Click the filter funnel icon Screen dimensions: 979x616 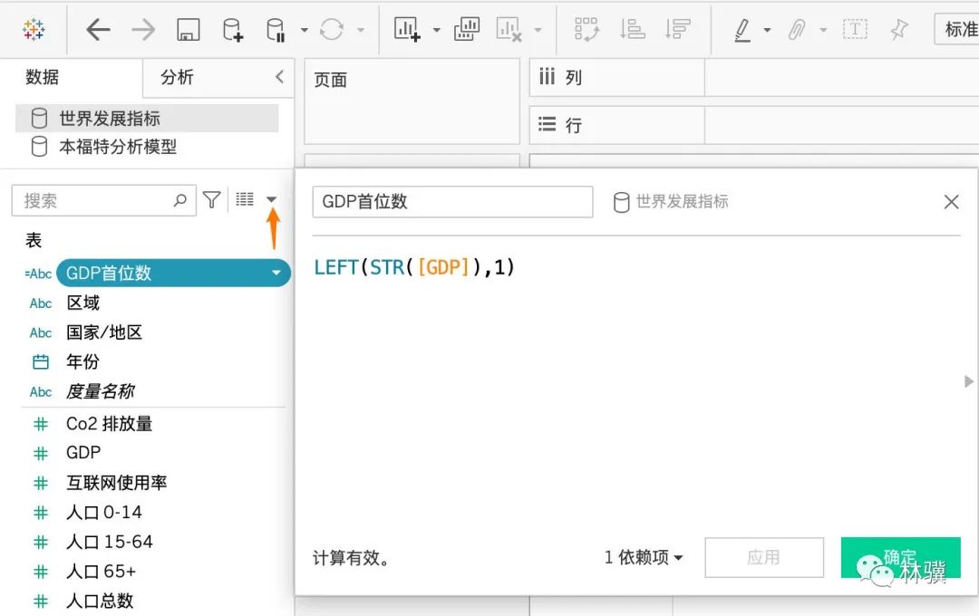click(211, 199)
